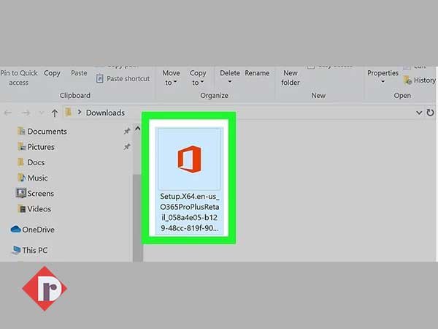The image size is (438, 329).
Task: Click the OneDrive cloud icon
Action: (15, 230)
